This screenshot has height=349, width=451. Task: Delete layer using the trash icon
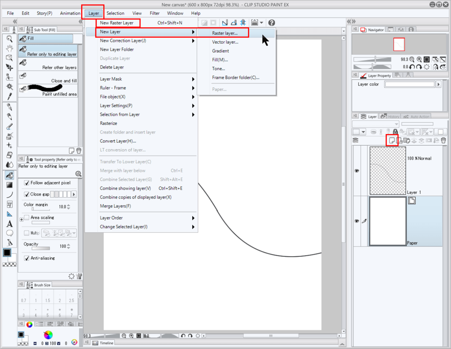[x=443, y=140]
